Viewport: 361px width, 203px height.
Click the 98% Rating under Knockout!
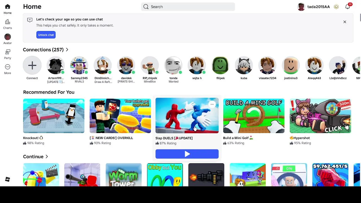[34, 143]
